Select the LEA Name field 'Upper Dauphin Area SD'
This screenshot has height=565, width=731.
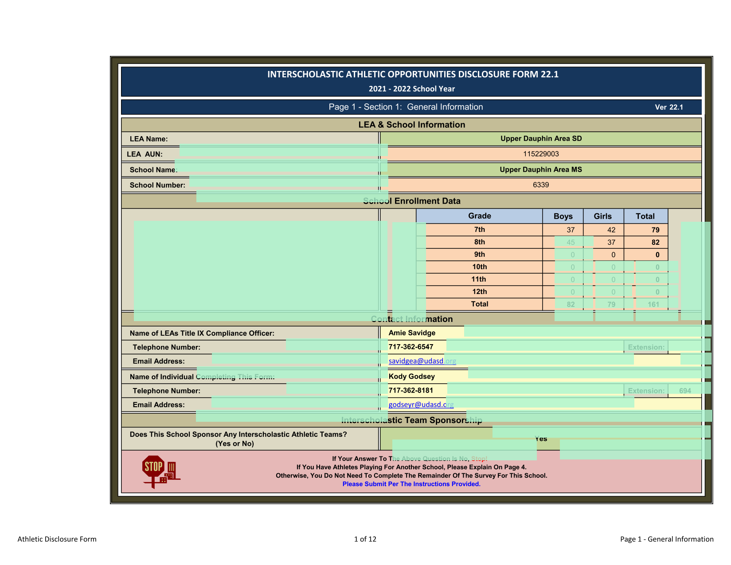coord(541,138)
